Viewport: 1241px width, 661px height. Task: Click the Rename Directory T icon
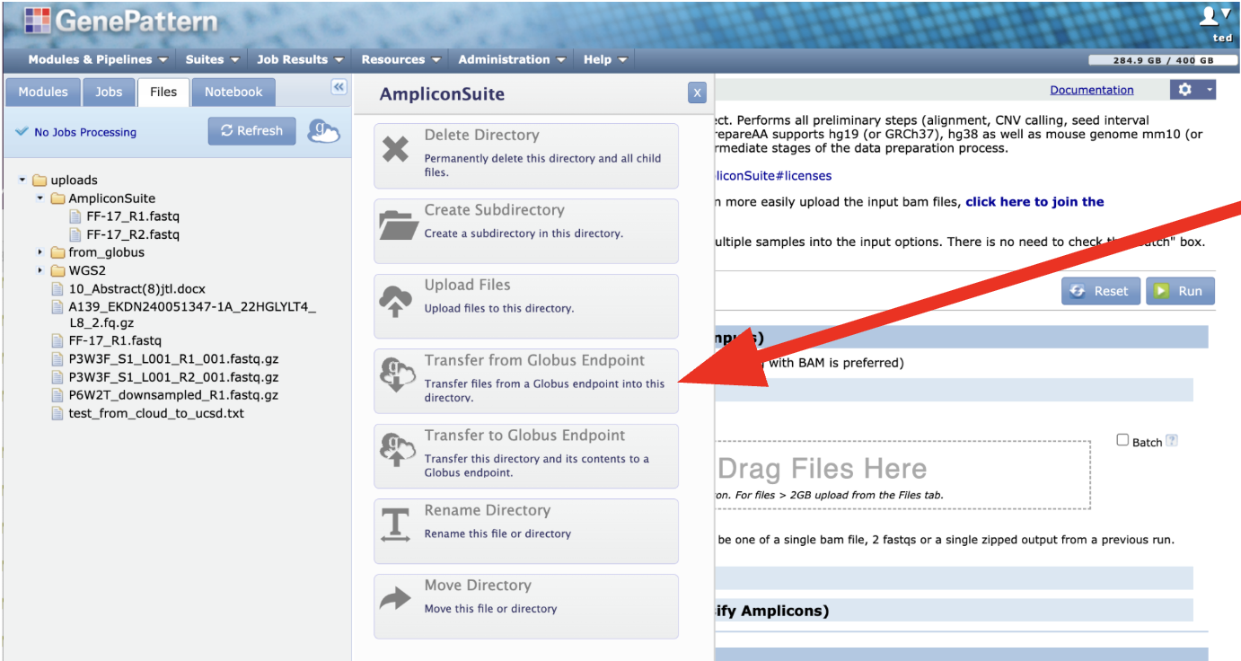[395, 524]
